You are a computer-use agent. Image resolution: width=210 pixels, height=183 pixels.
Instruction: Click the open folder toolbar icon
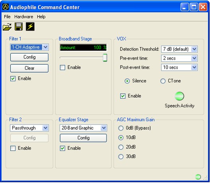pyautogui.click(x=7, y=27)
